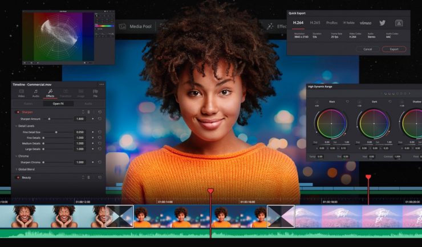Image resolution: width=422 pixels, height=247 pixels.
Task: Reset the Sharpen Amount parameter
Action: pos(100,119)
